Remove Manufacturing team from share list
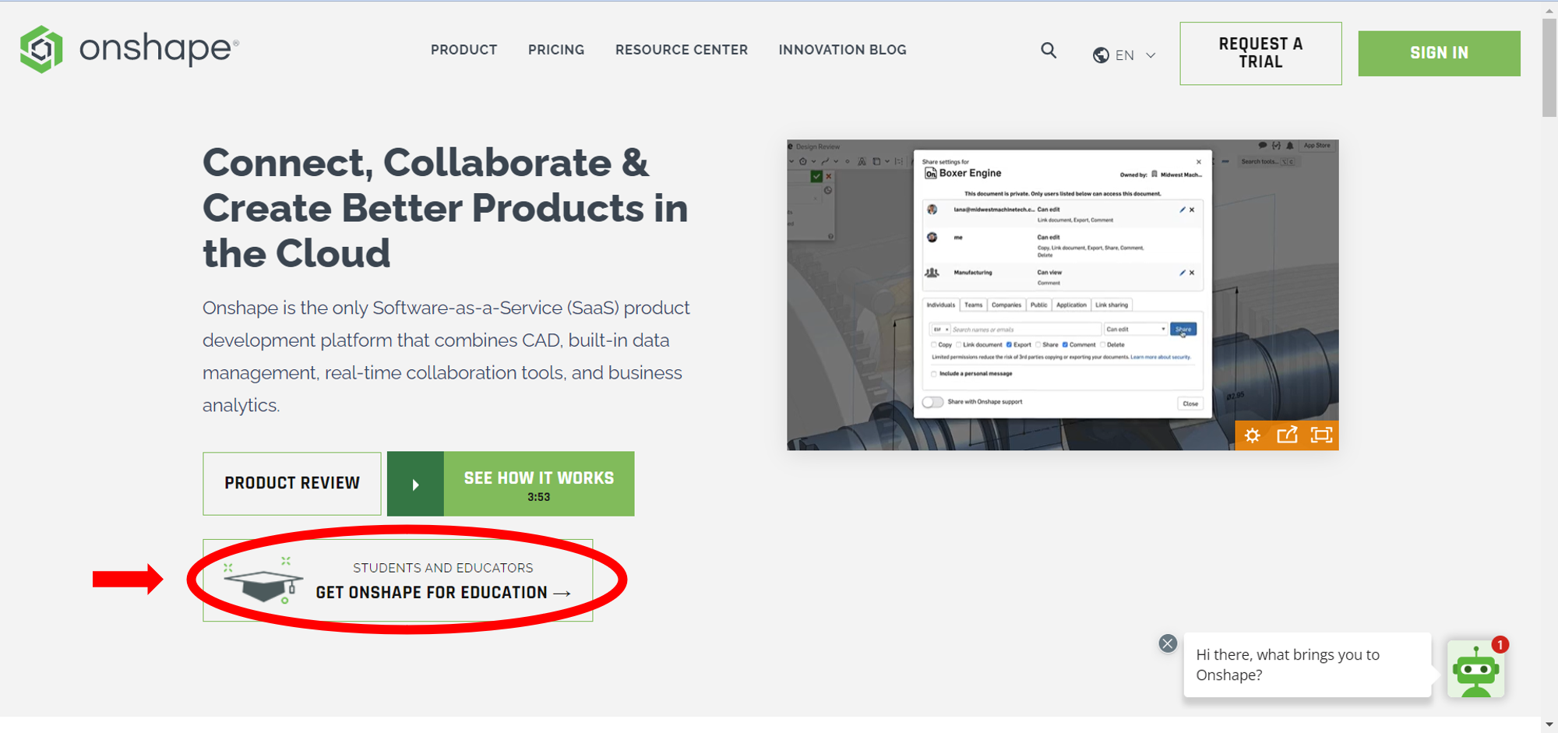This screenshot has height=733, width=1558. click(x=1192, y=273)
